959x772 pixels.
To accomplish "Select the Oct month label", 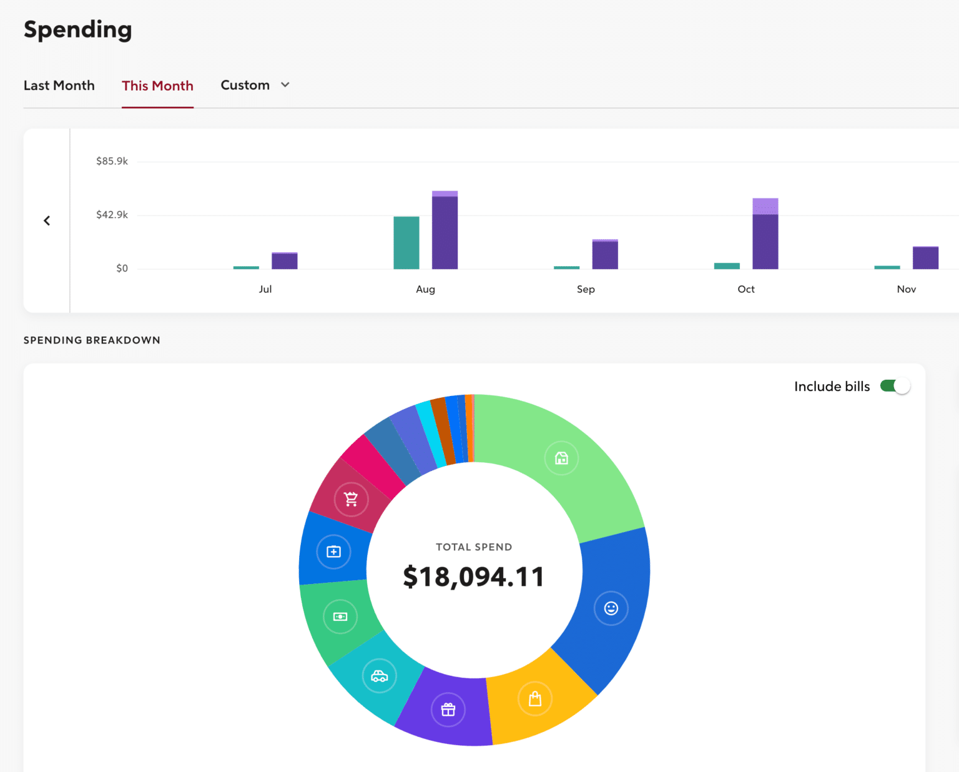I will (x=746, y=289).
